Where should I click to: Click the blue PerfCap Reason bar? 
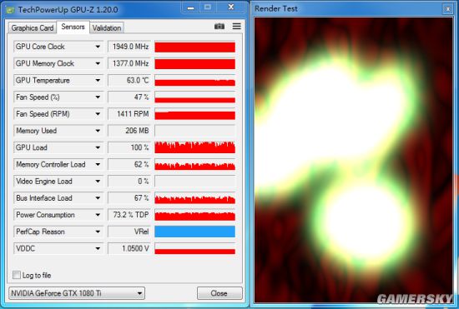195,232
